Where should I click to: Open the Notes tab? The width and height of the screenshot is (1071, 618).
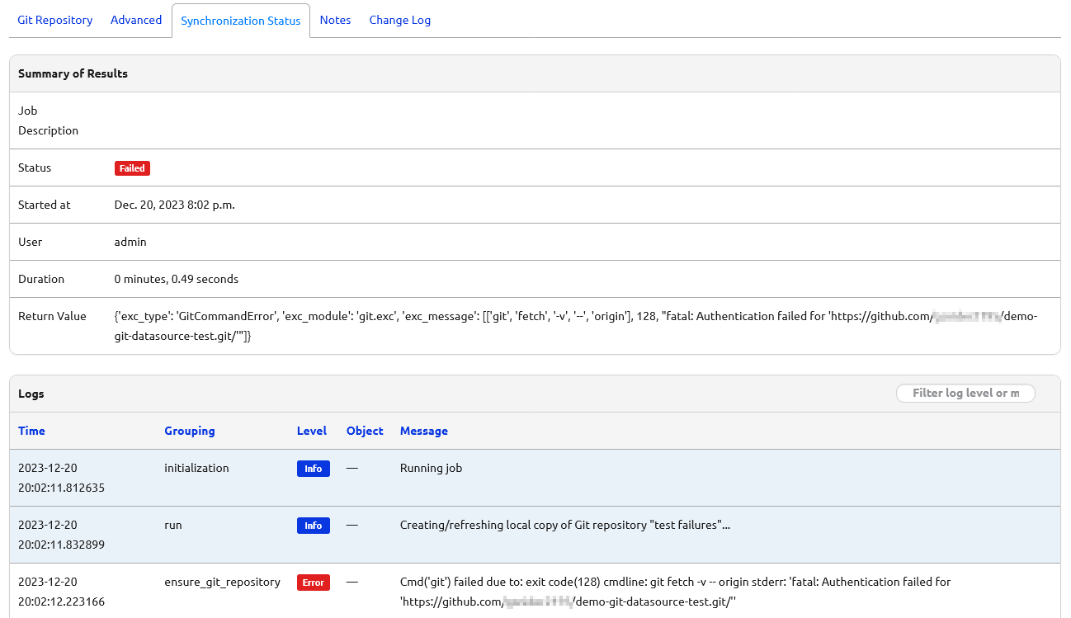coord(334,20)
